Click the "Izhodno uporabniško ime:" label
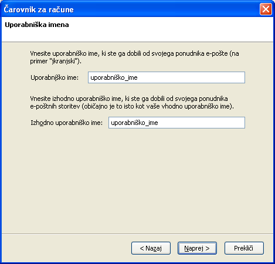This screenshot has height=264, width=275. (66, 123)
